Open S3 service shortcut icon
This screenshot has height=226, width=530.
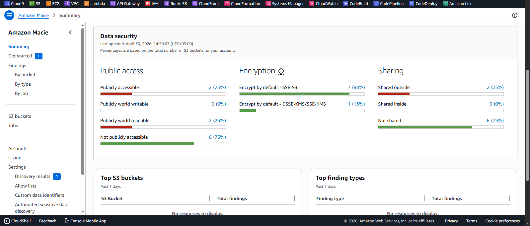tap(32, 4)
